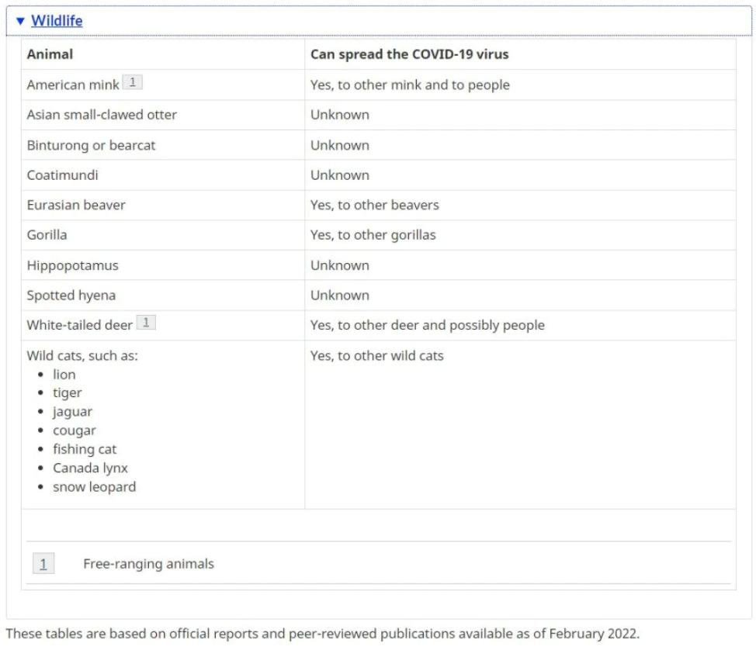The height and width of the screenshot is (650, 756).
Task: Open the footnote 1 return link at table bottom
Action: click(x=43, y=563)
